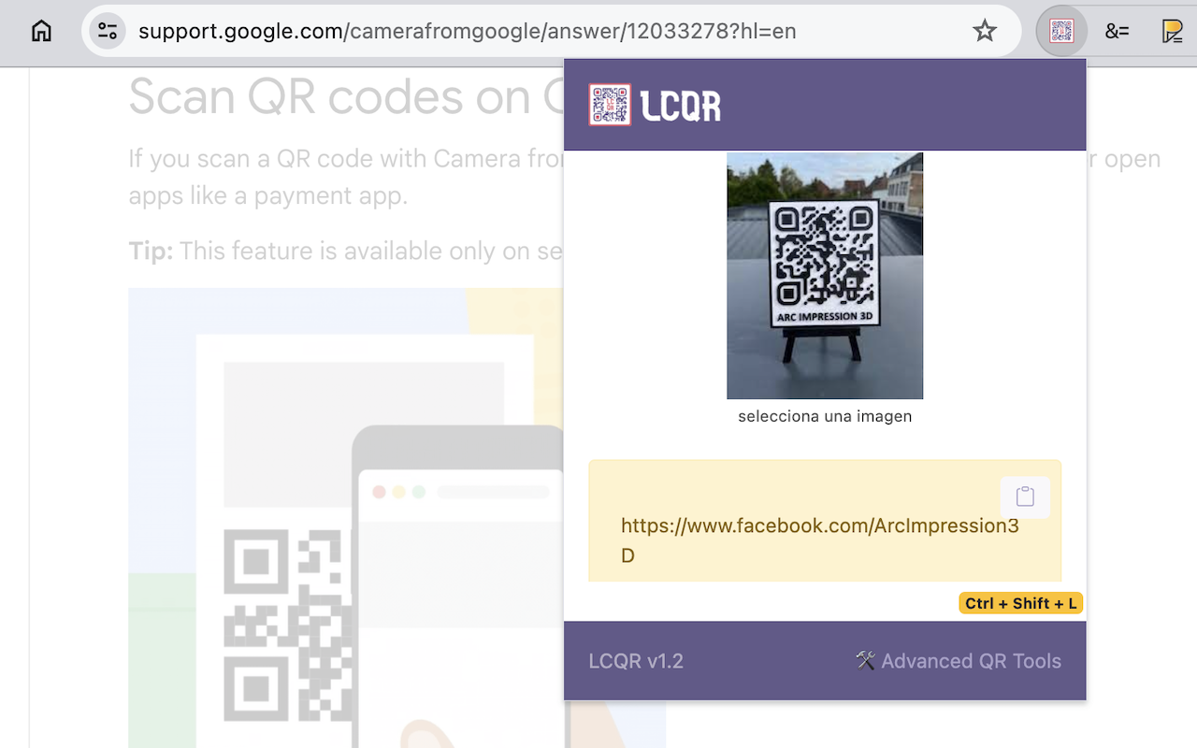Click the Home icon in browser toolbar

[x=41, y=30]
